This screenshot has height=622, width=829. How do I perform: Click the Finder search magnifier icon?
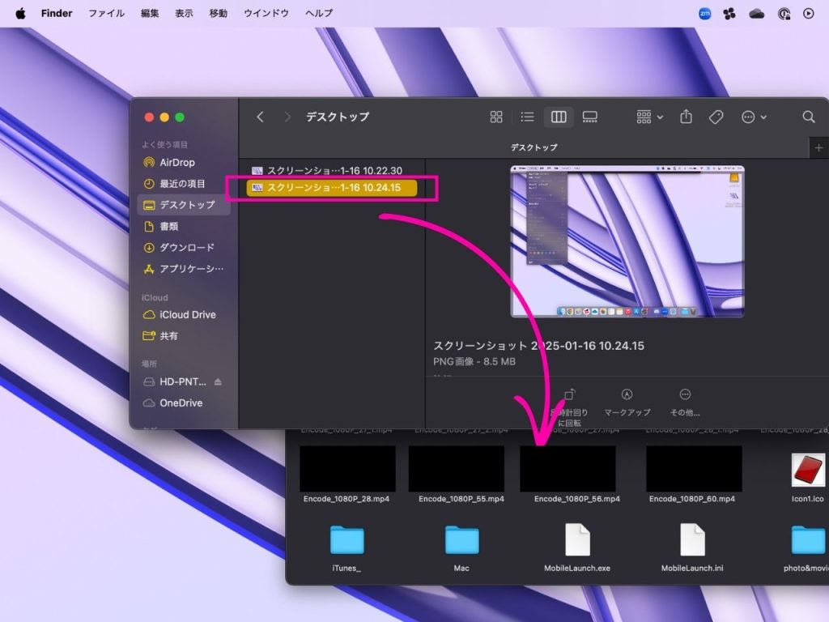coord(808,117)
